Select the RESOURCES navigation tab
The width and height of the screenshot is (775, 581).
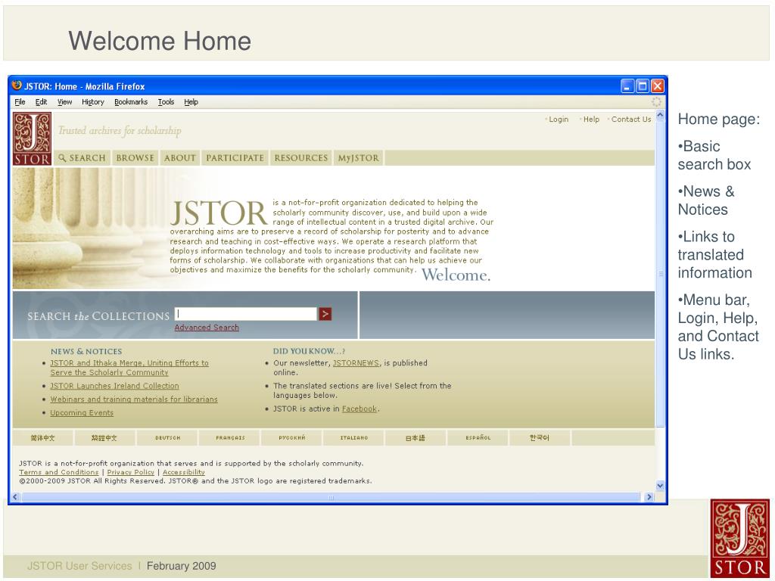tap(301, 158)
